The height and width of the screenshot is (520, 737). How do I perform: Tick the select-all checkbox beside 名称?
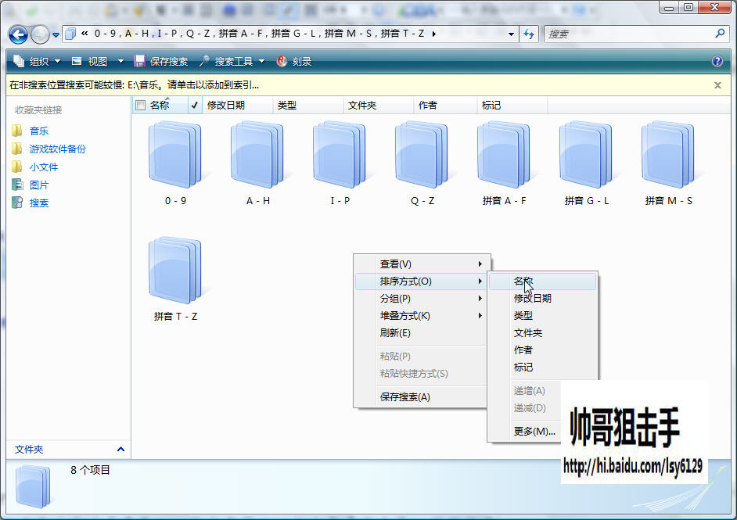[140, 106]
